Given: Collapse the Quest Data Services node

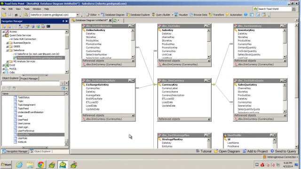Looking at the screenshot, I should [3, 36].
